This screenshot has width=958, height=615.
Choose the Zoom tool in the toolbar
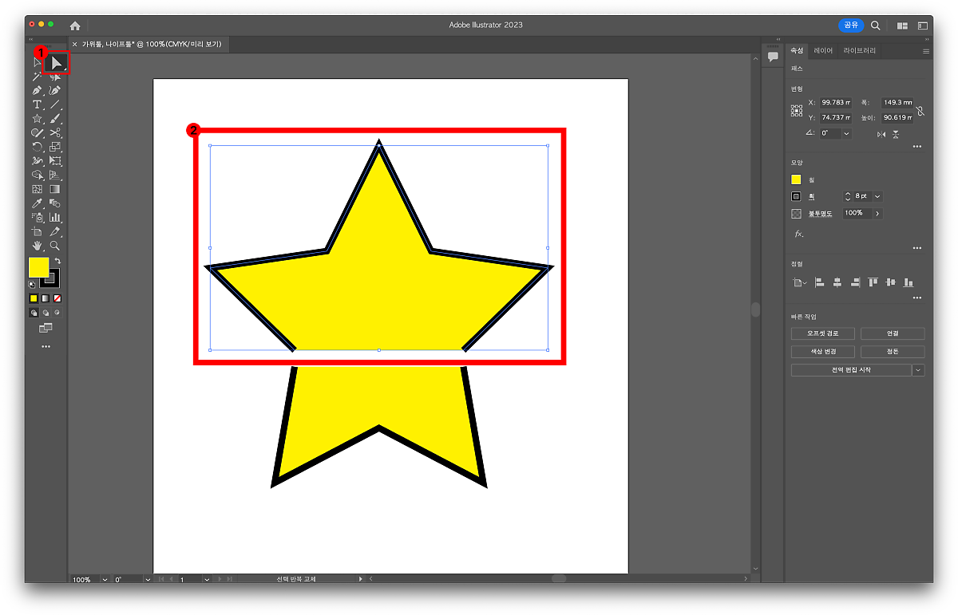coord(55,246)
